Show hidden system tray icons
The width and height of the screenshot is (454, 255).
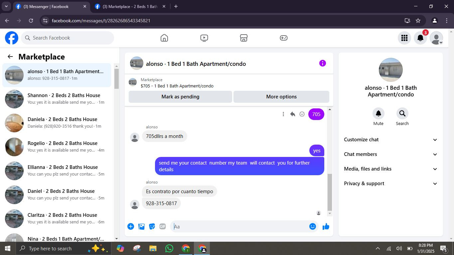tap(378, 248)
